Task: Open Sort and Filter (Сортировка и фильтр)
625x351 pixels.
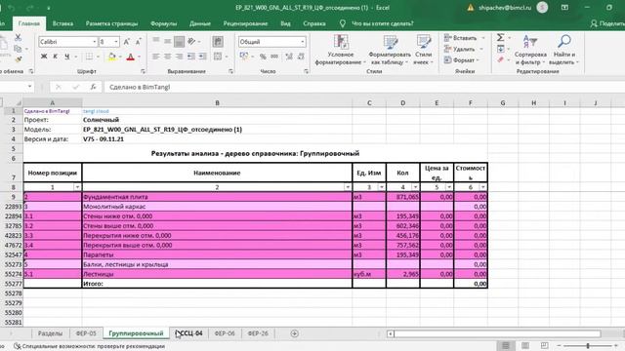Action: pyautogui.click(x=530, y=50)
